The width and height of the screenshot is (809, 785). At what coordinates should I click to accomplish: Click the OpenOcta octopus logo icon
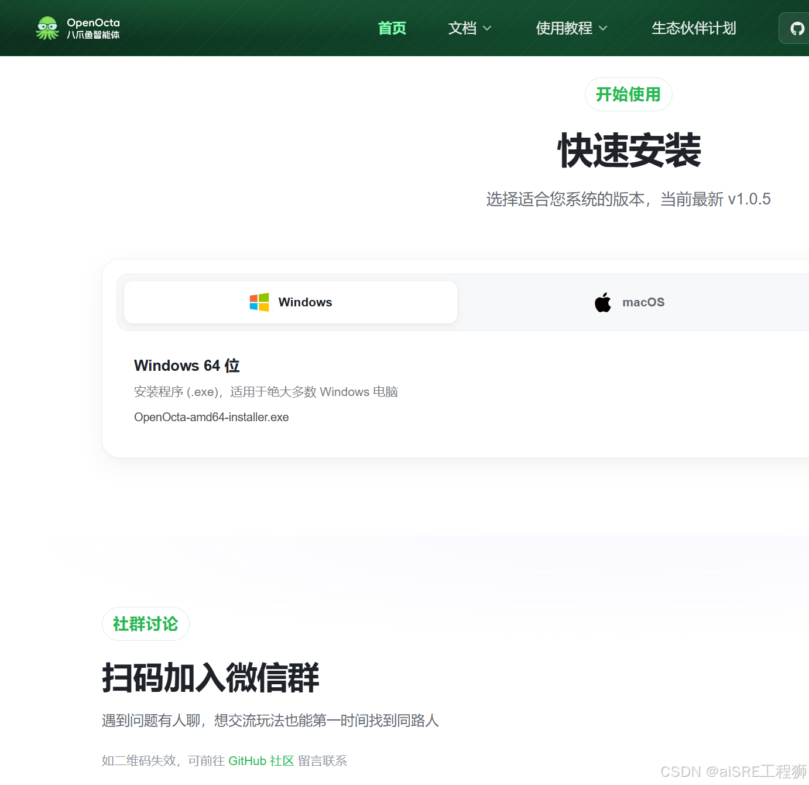(47, 28)
